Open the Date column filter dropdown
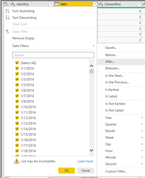 pyautogui.click(x=95, y=4)
